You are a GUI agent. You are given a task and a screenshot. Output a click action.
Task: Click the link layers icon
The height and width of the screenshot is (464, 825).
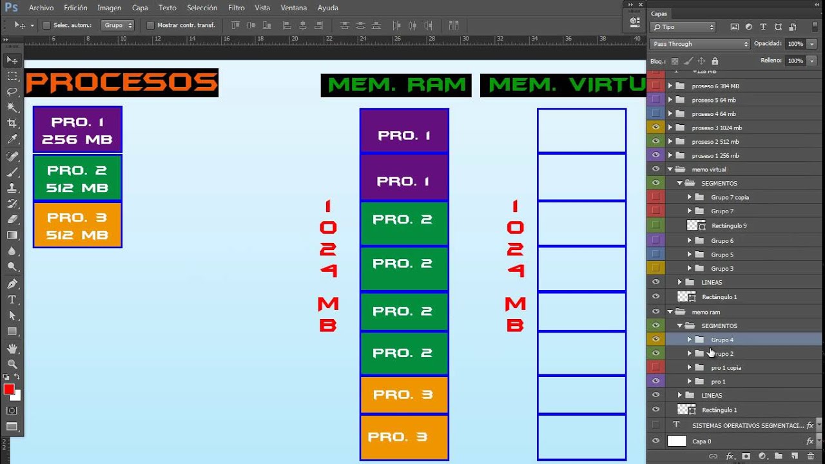tap(713, 456)
